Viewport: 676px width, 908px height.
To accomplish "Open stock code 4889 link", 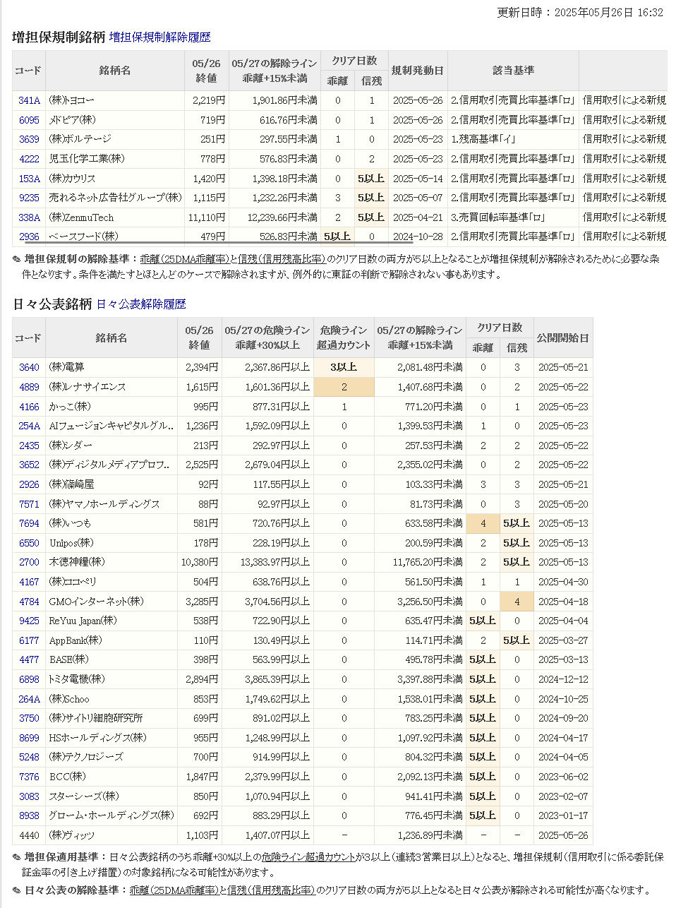I will click(29, 387).
